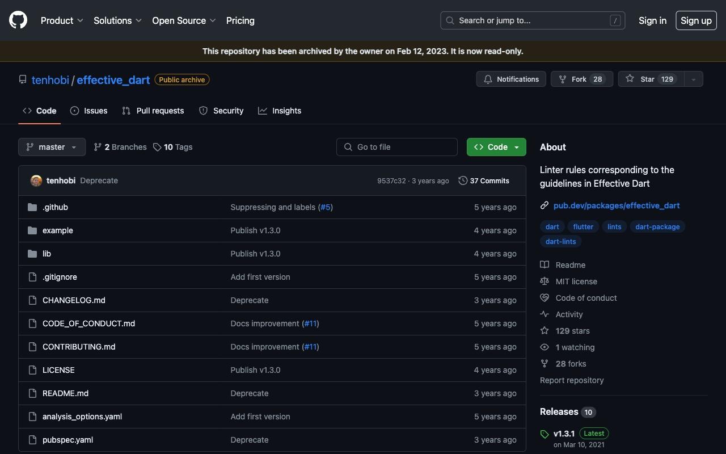Click the tenhobi avatar image
726x454 pixels.
36,180
